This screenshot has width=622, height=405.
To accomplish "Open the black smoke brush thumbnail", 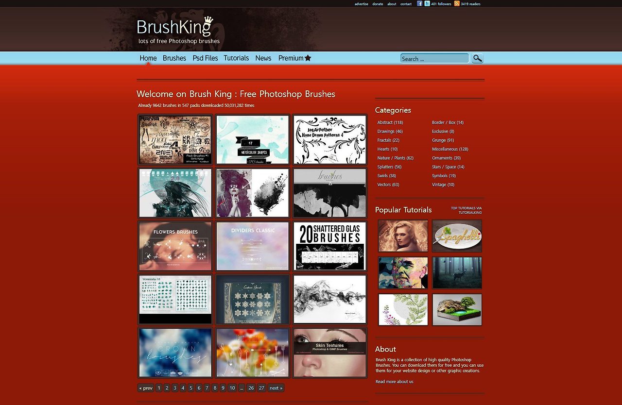I will pos(330,300).
